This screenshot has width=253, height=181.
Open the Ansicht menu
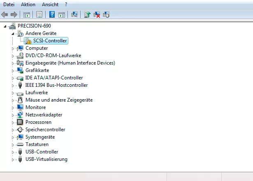(50, 5)
